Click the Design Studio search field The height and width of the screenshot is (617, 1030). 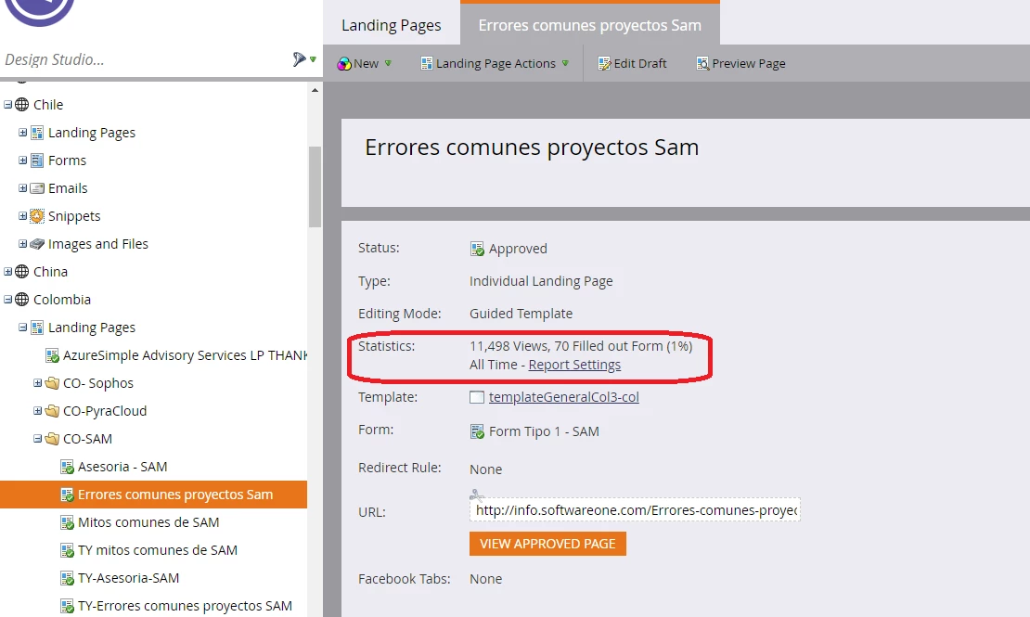pos(145,59)
